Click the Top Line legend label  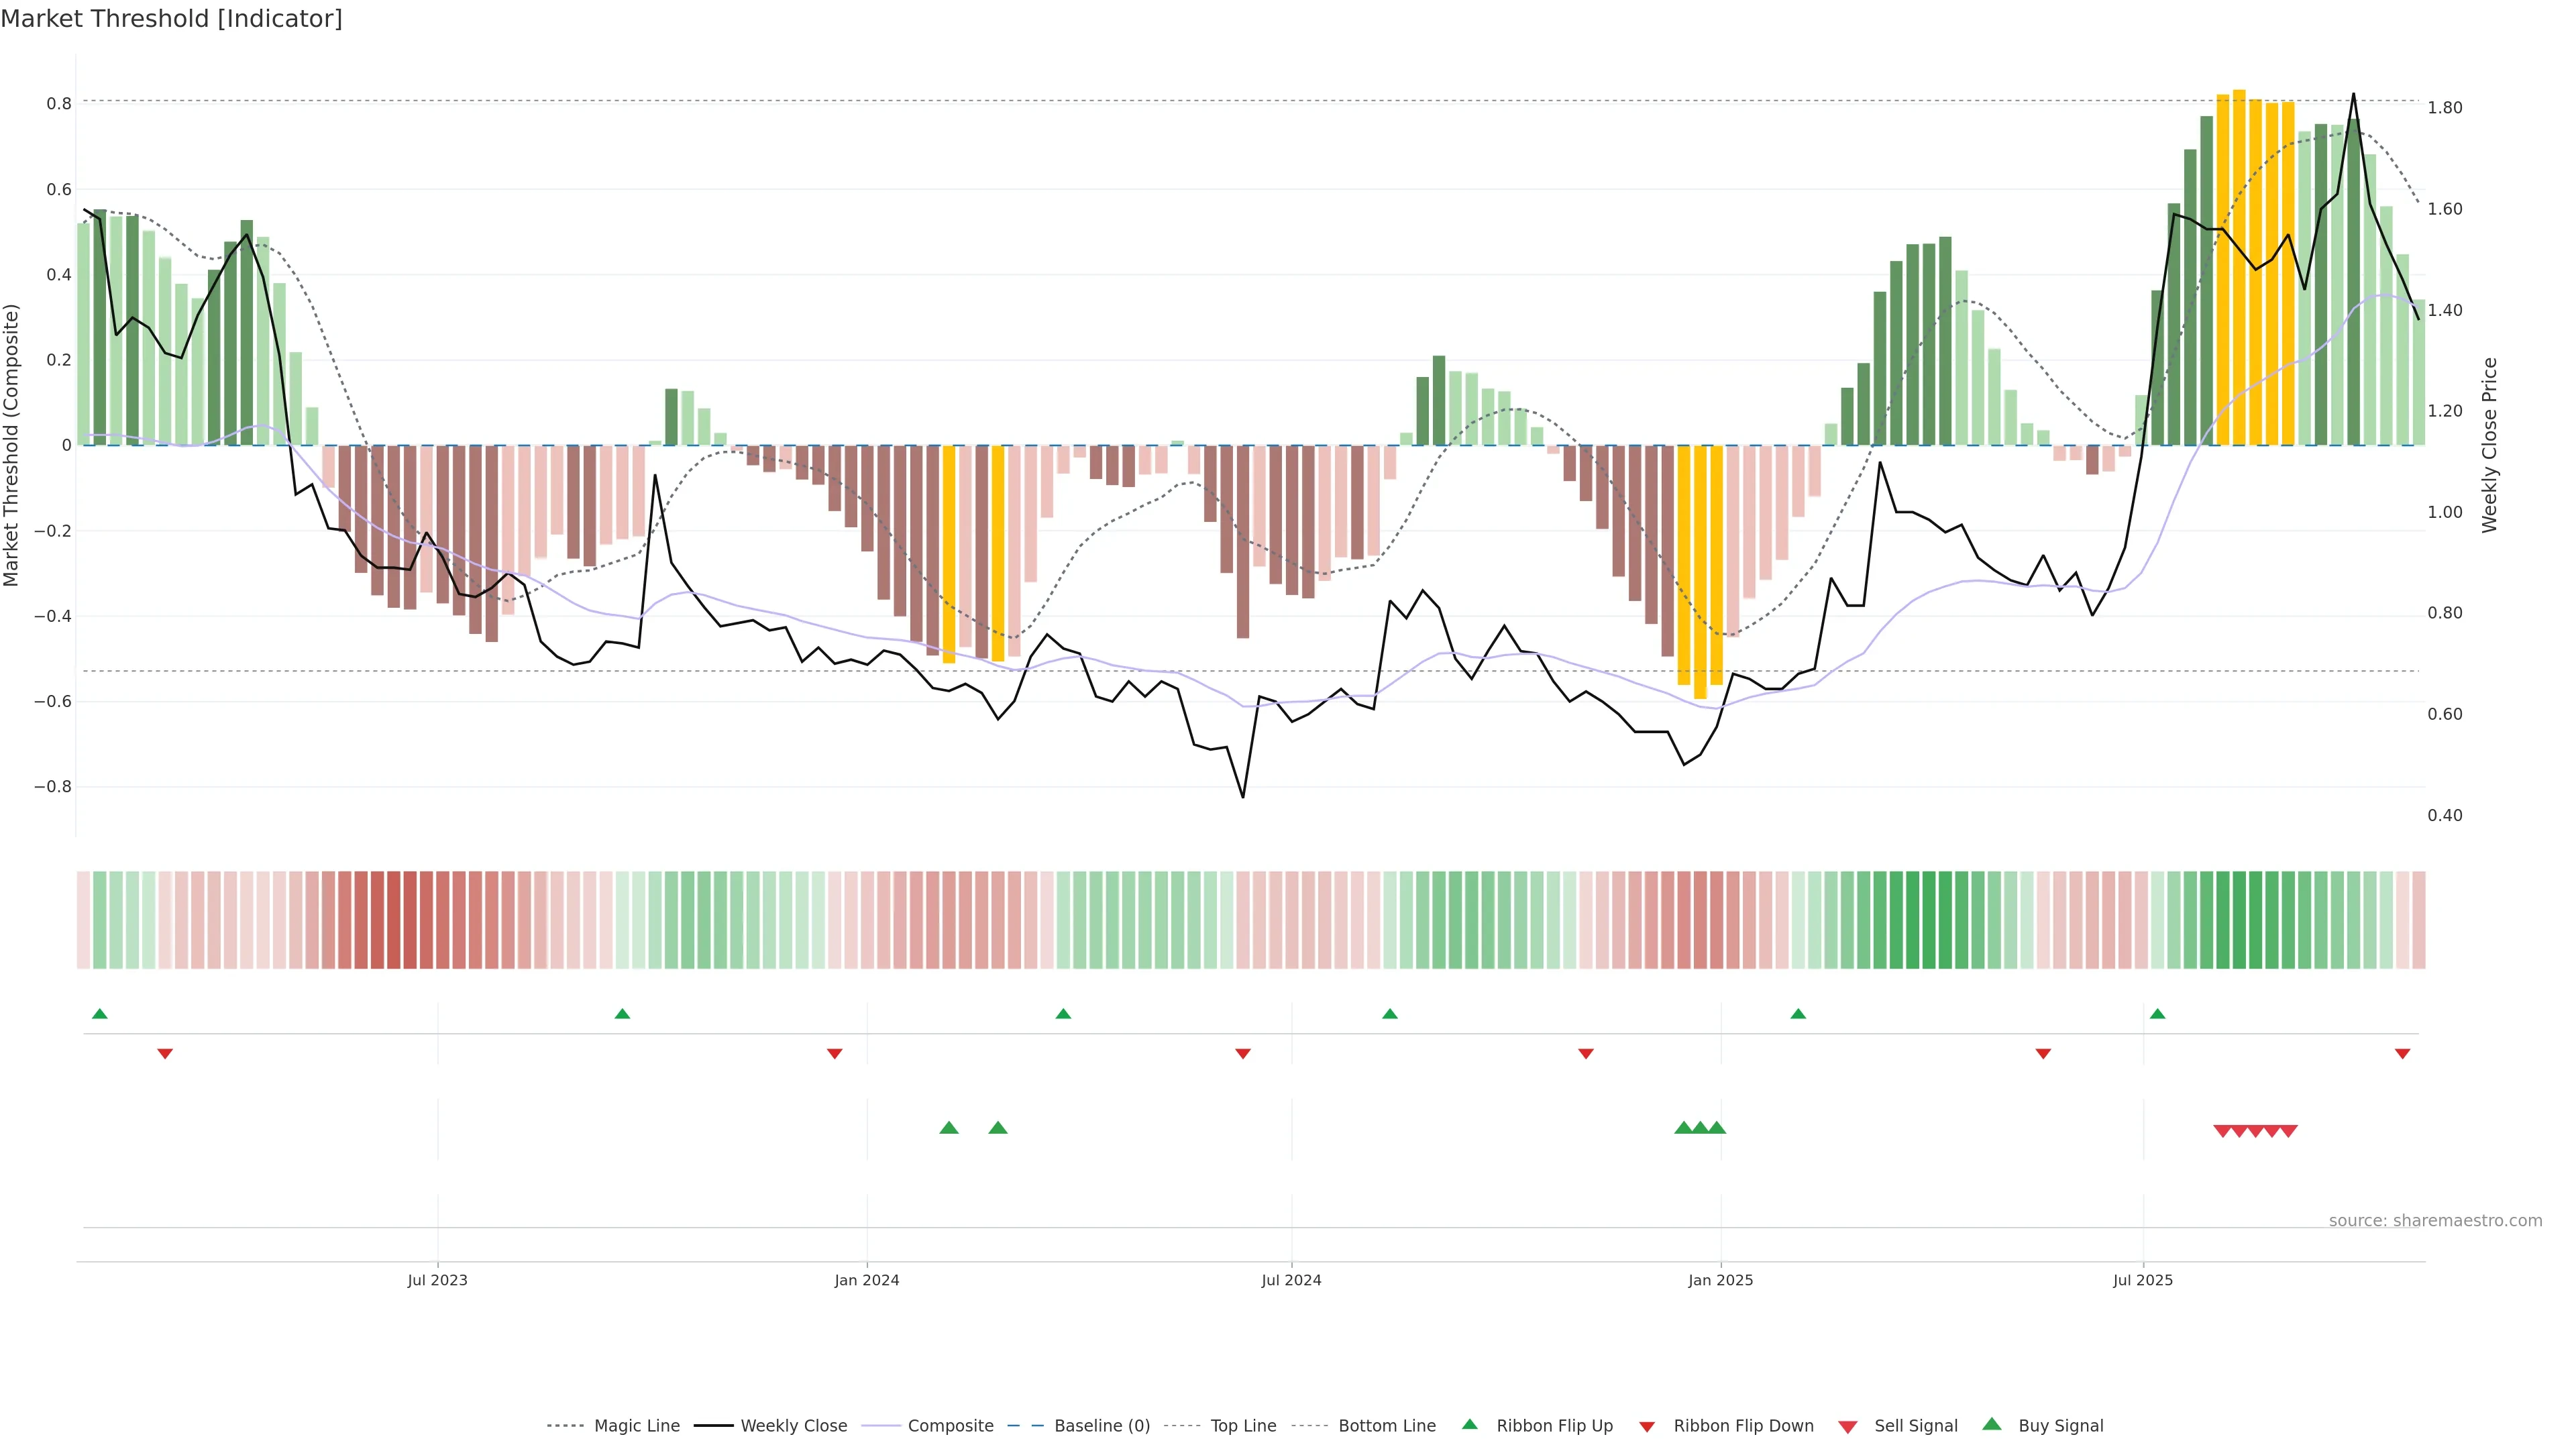coord(1243,1426)
